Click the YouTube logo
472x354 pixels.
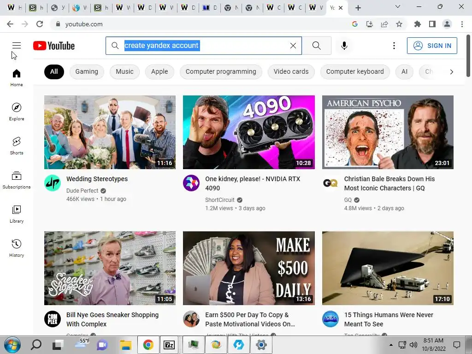[x=54, y=46]
